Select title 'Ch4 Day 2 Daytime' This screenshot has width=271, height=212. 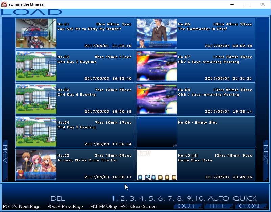tap(77, 62)
